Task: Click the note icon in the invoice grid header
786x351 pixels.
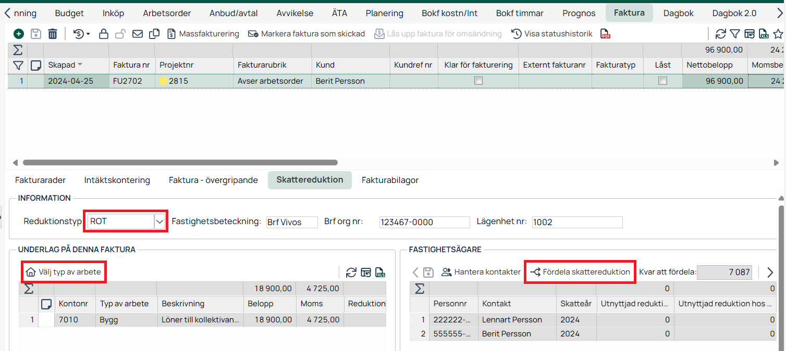Action: coord(36,66)
